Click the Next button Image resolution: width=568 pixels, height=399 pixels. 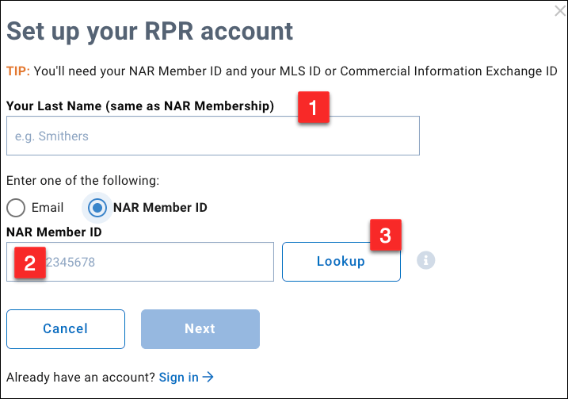click(200, 328)
